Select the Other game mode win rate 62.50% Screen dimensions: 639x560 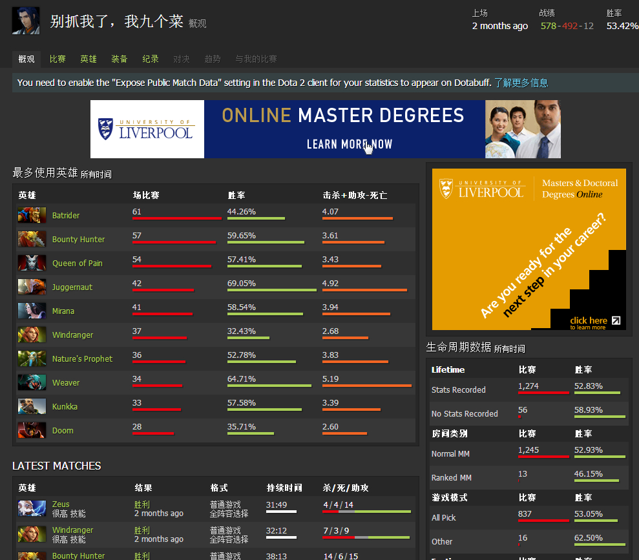tap(588, 538)
